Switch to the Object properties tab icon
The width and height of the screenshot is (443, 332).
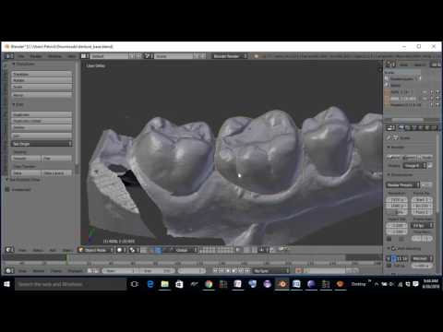coord(427,127)
